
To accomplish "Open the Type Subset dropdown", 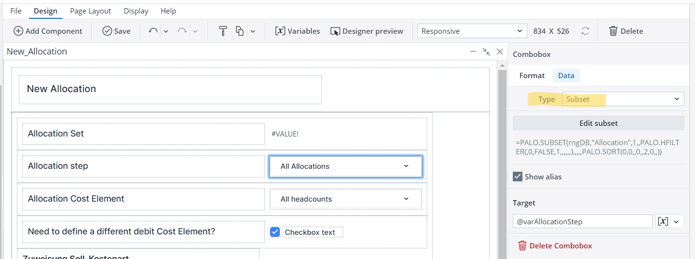I will [x=623, y=99].
